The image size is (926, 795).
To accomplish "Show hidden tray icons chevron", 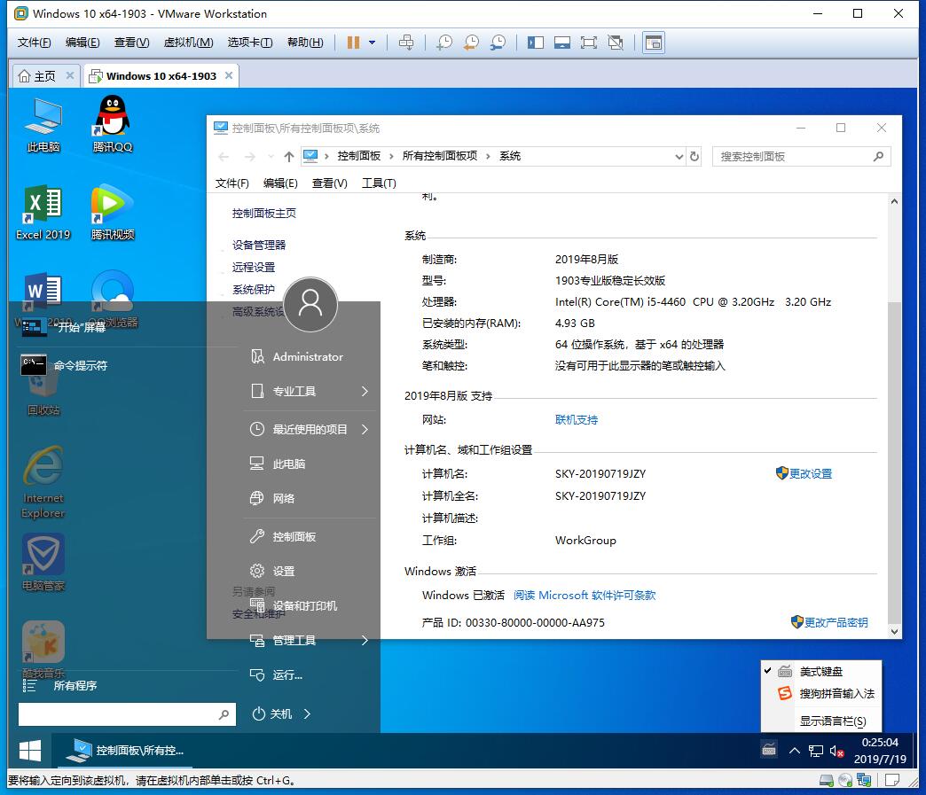I will 795,750.
